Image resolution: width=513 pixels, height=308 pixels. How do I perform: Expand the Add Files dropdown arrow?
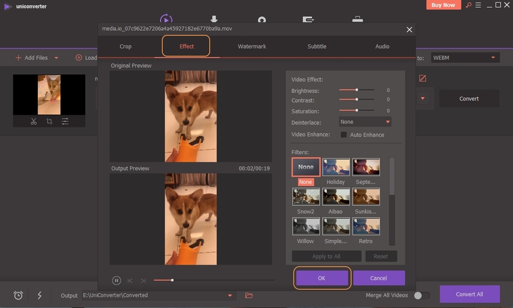click(x=56, y=58)
